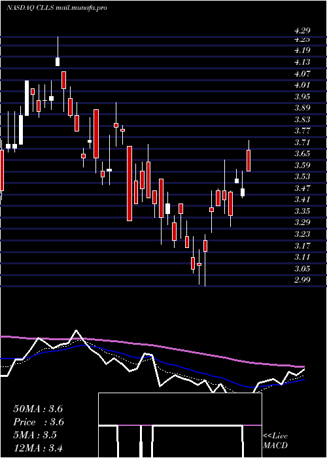Click the 50MA : 3.6 indicator text
The image size is (327, 458).
(38, 409)
